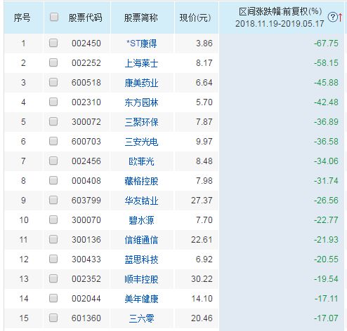Select the price value 22.61
The width and height of the screenshot is (347, 331).
[202, 240]
